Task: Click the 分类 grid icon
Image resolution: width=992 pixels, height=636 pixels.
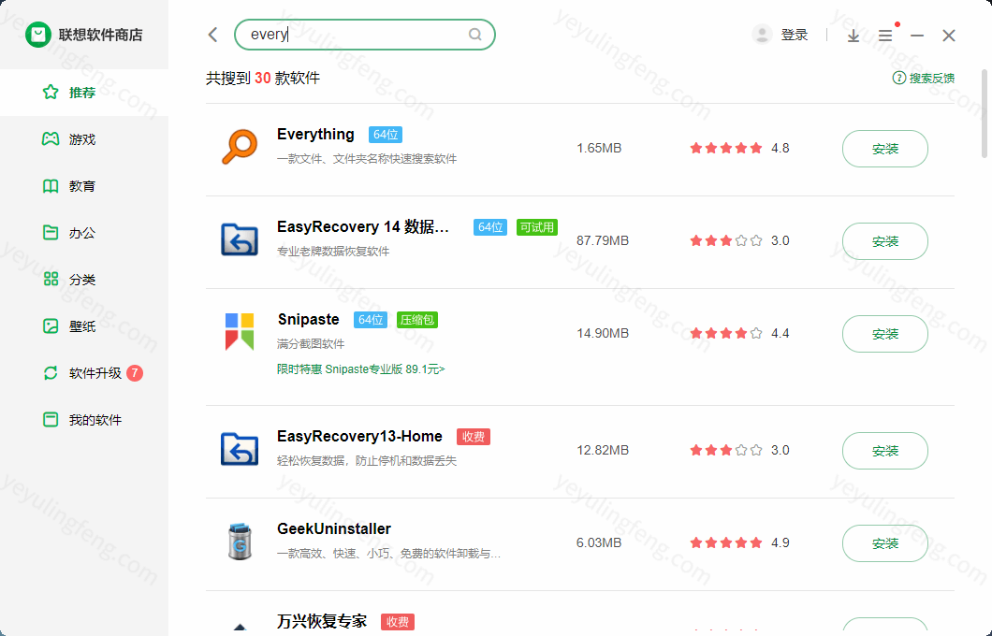Action: [x=51, y=280]
